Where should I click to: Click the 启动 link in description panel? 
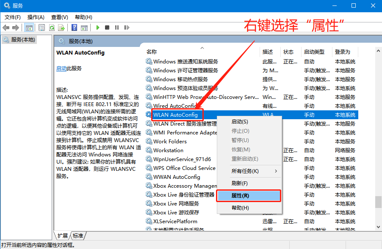tap(61, 68)
